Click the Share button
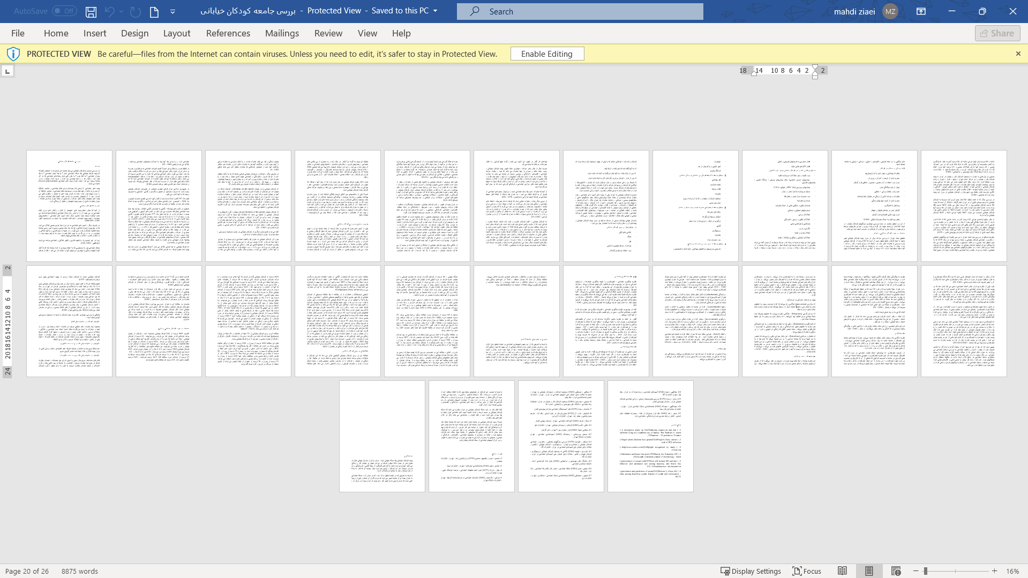Screen dimensions: 1028x578 click(x=997, y=33)
